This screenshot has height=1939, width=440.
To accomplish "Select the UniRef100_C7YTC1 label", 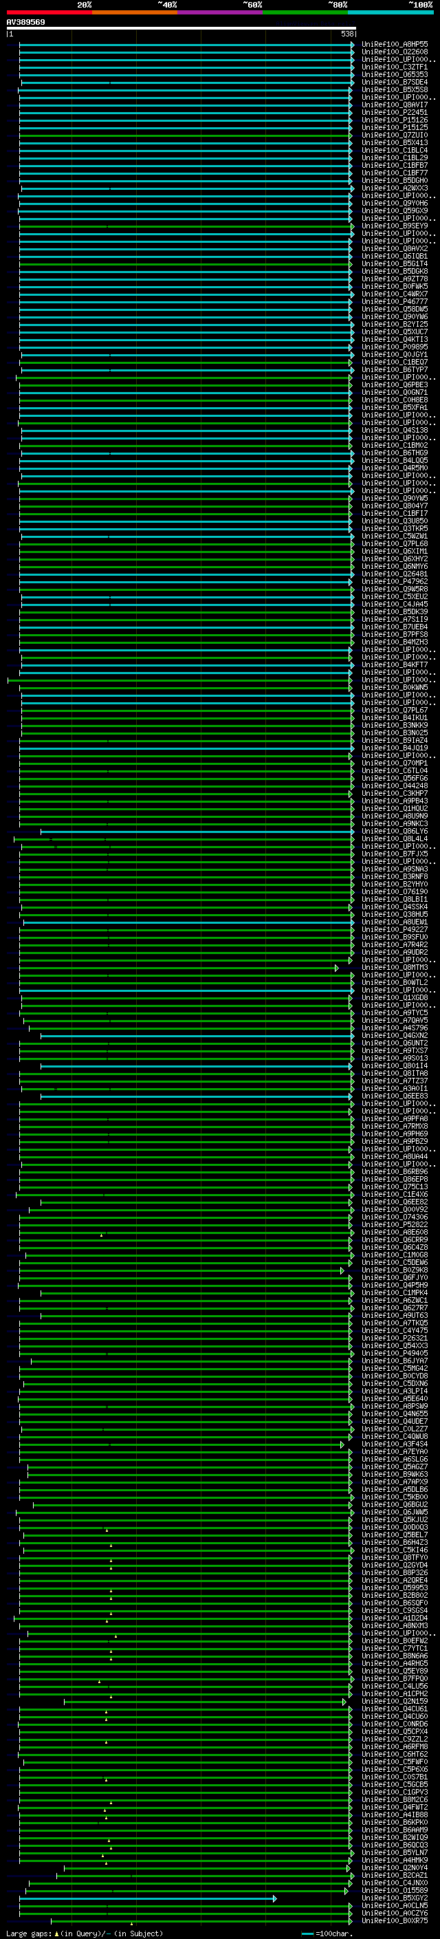I will 395,1647.
